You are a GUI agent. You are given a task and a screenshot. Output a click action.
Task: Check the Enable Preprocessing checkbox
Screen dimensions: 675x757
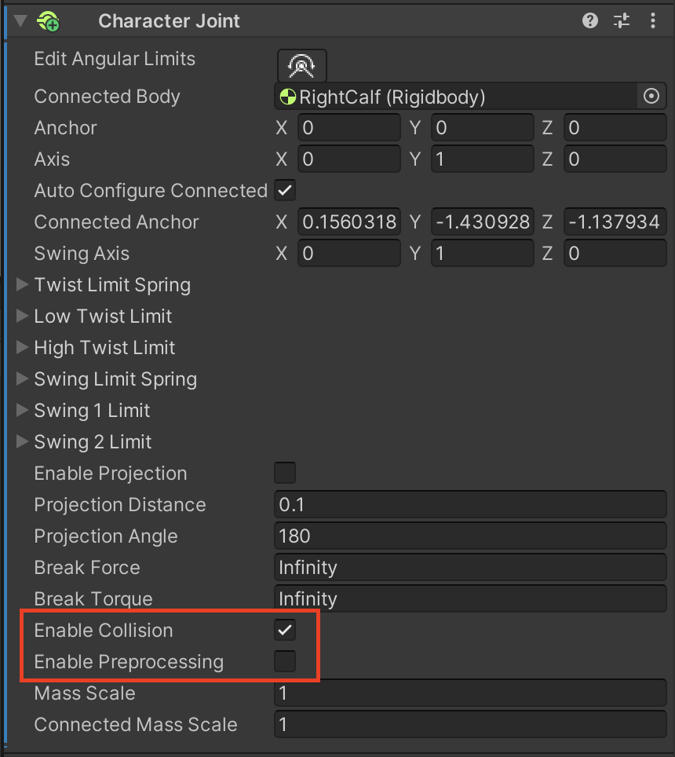point(284,662)
